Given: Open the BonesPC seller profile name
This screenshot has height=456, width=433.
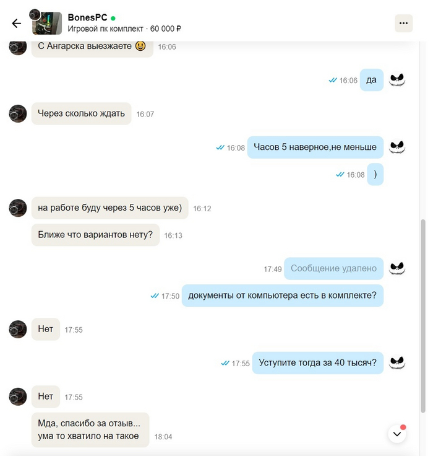Looking at the screenshot, I should [87, 17].
